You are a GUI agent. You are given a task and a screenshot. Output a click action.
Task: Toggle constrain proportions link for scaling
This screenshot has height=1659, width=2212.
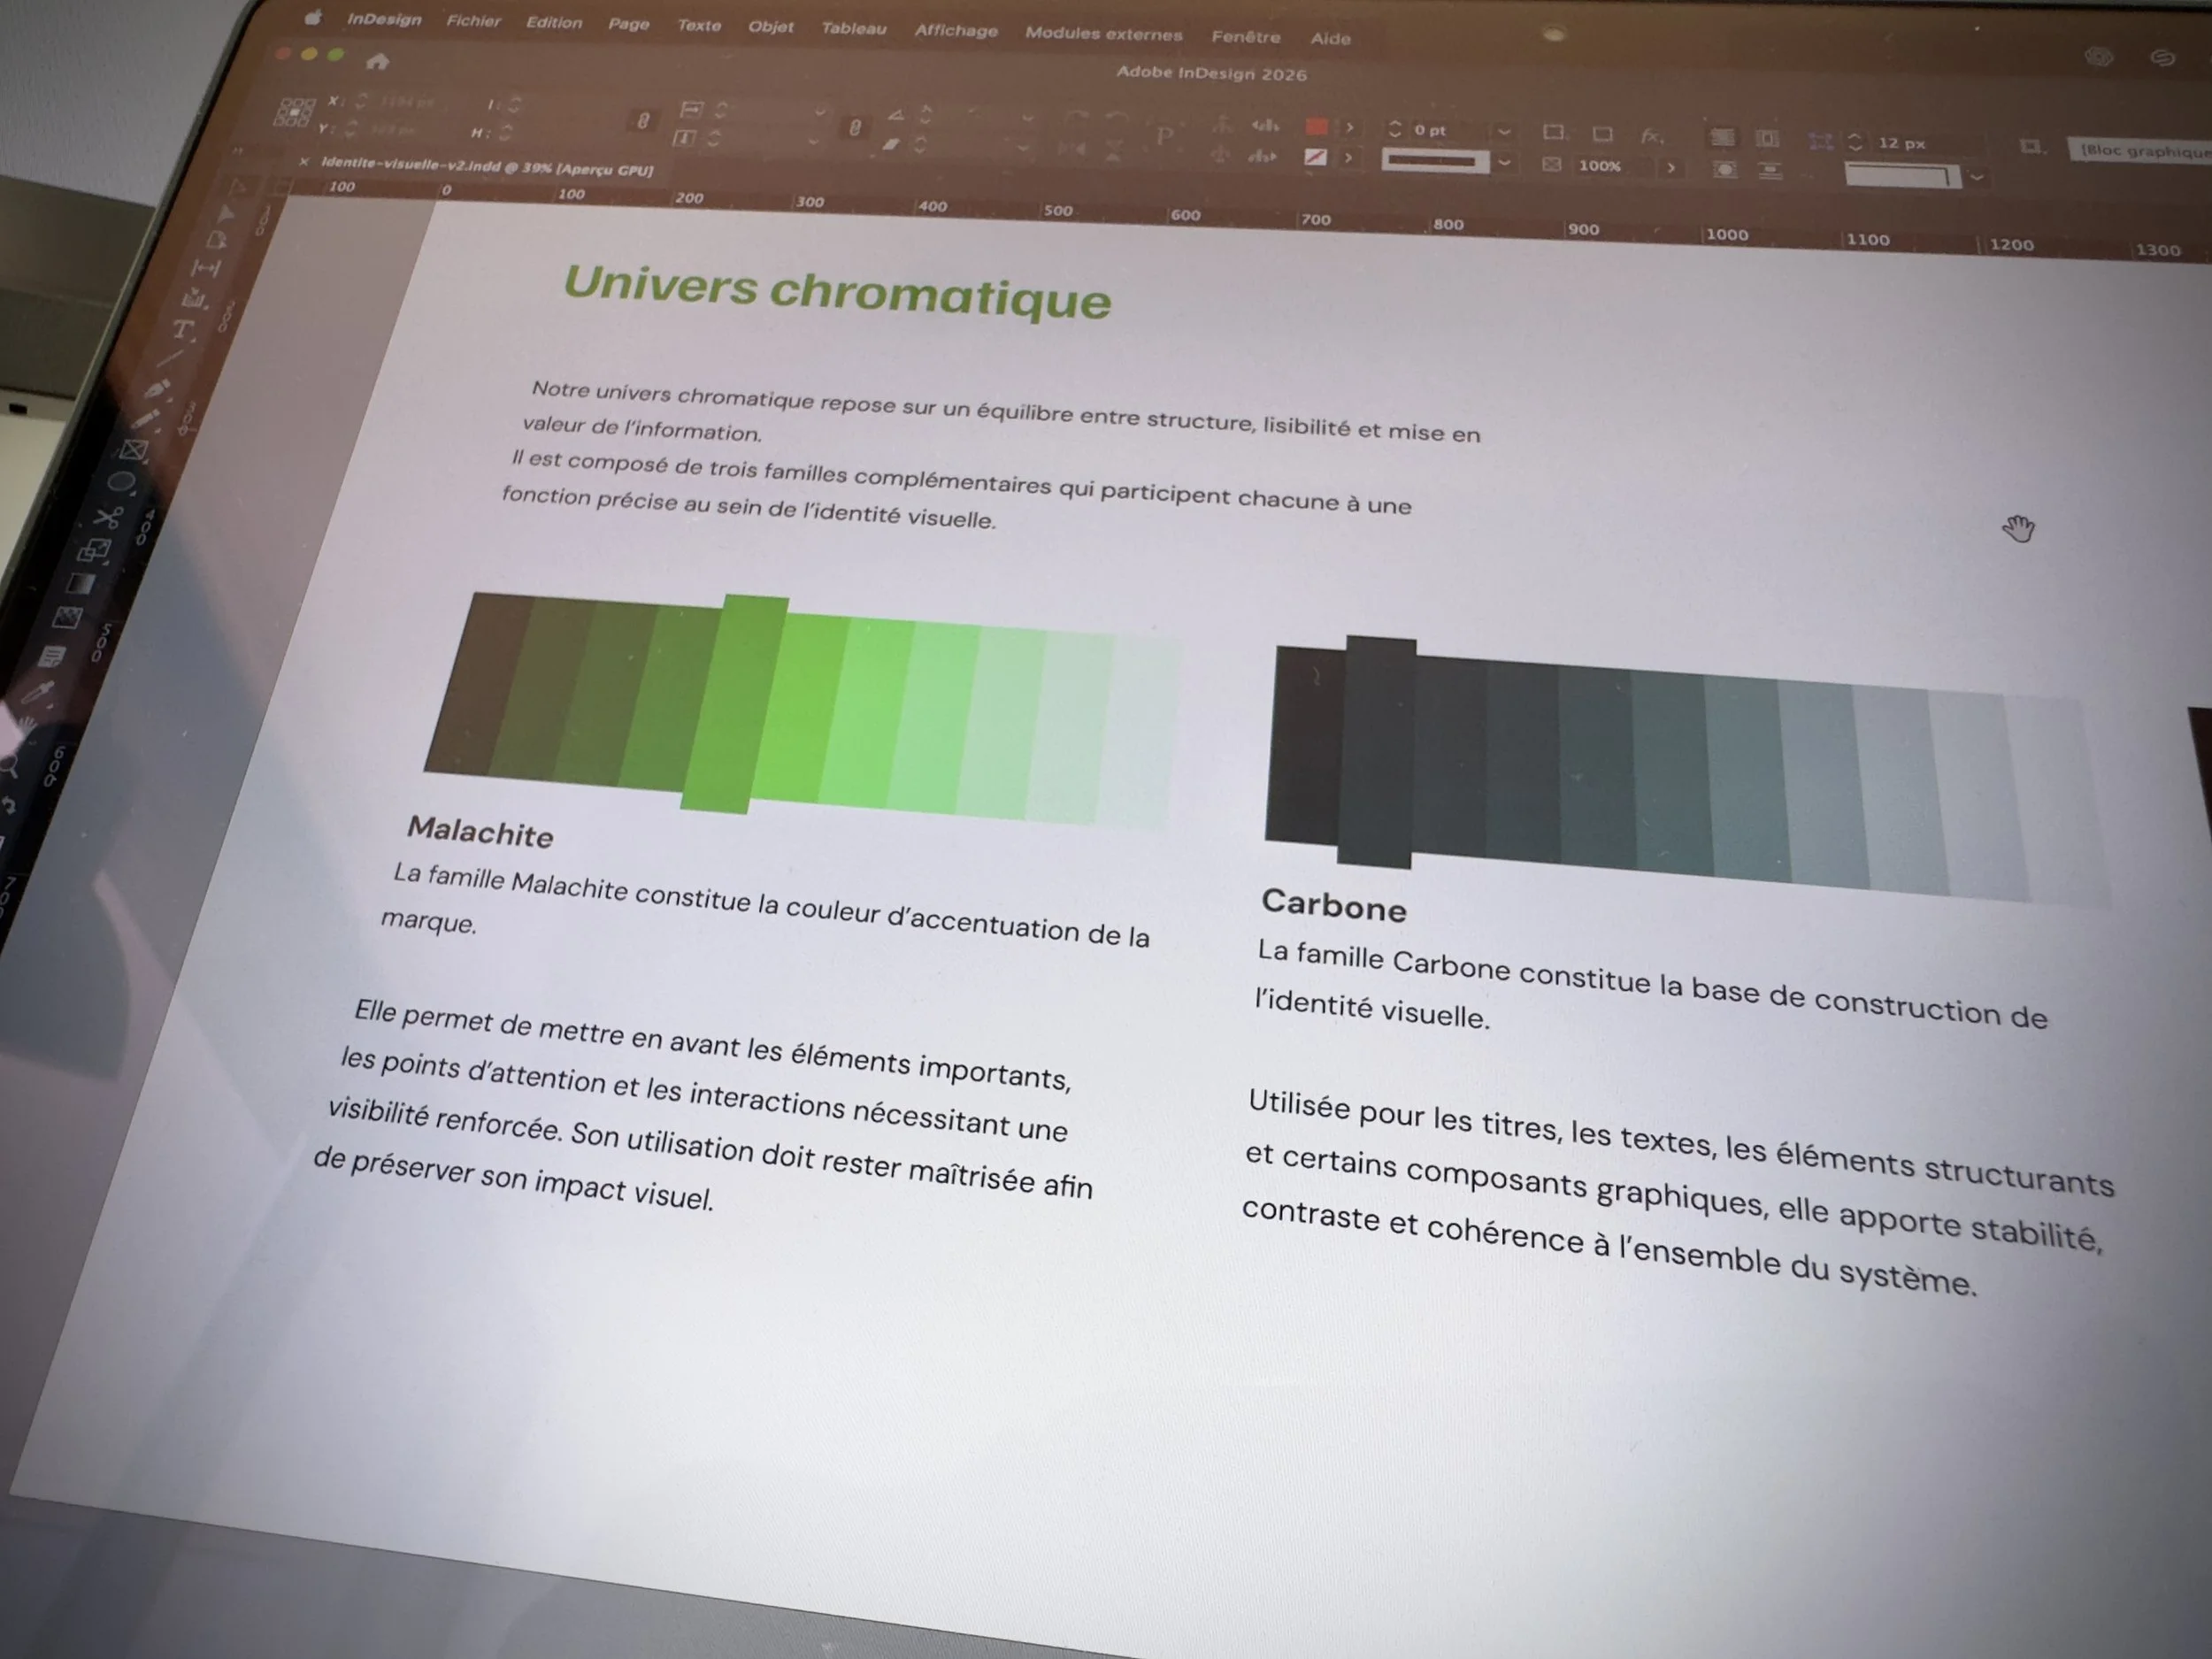[x=855, y=127]
